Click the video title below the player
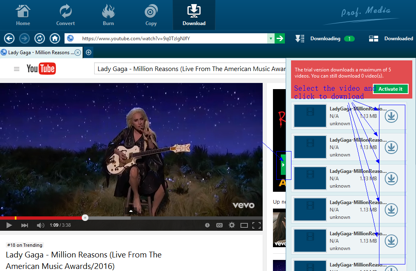The image size is (416, 271). pos(83,260)
